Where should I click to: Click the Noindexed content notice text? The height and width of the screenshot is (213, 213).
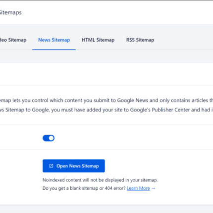[x=100, y=180]
